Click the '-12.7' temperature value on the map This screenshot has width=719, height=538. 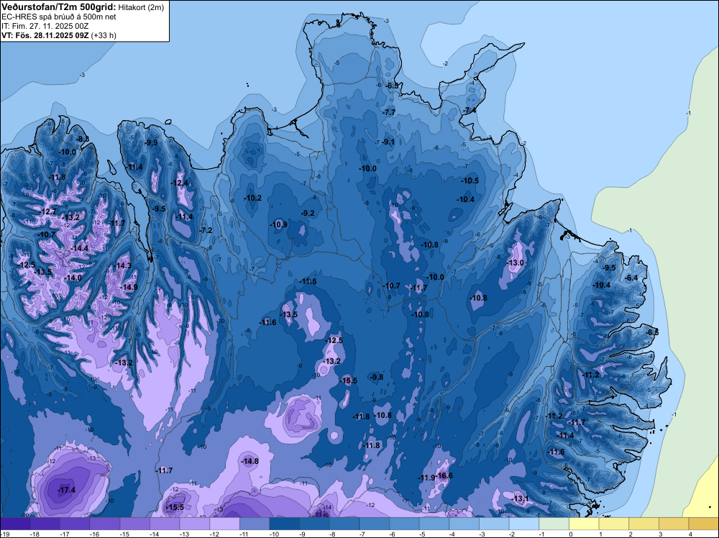point(49,212)
